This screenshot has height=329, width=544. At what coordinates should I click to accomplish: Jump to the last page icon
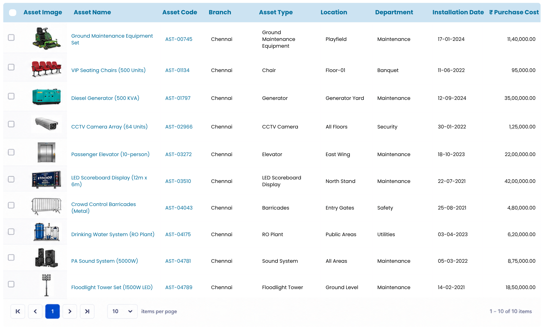coord(87,311)
